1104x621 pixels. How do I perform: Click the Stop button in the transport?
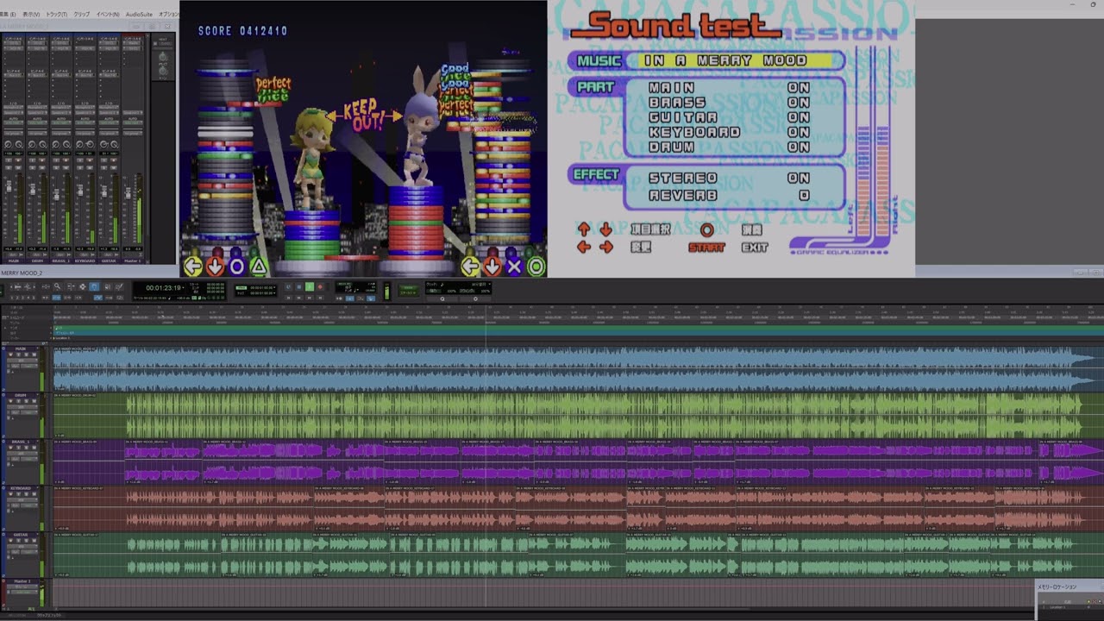(x=298, y=285)
